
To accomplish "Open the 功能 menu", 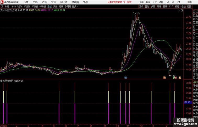I will coord(142,2).
